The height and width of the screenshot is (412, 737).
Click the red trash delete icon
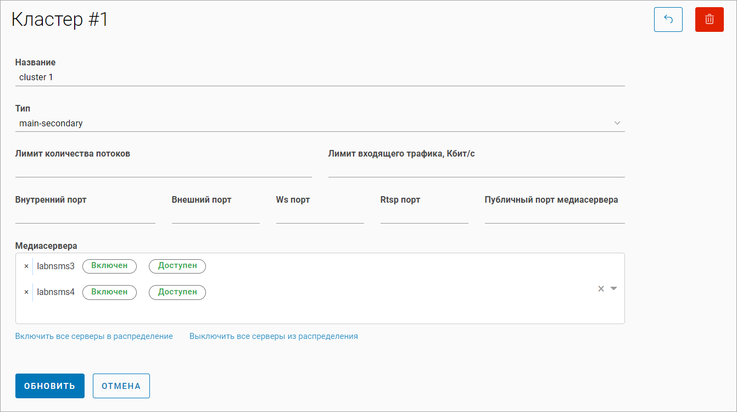[709, 19]
